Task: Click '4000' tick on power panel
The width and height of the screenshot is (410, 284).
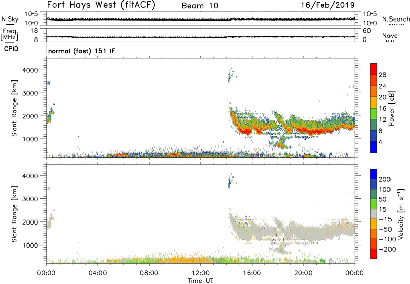Action: 30,70
